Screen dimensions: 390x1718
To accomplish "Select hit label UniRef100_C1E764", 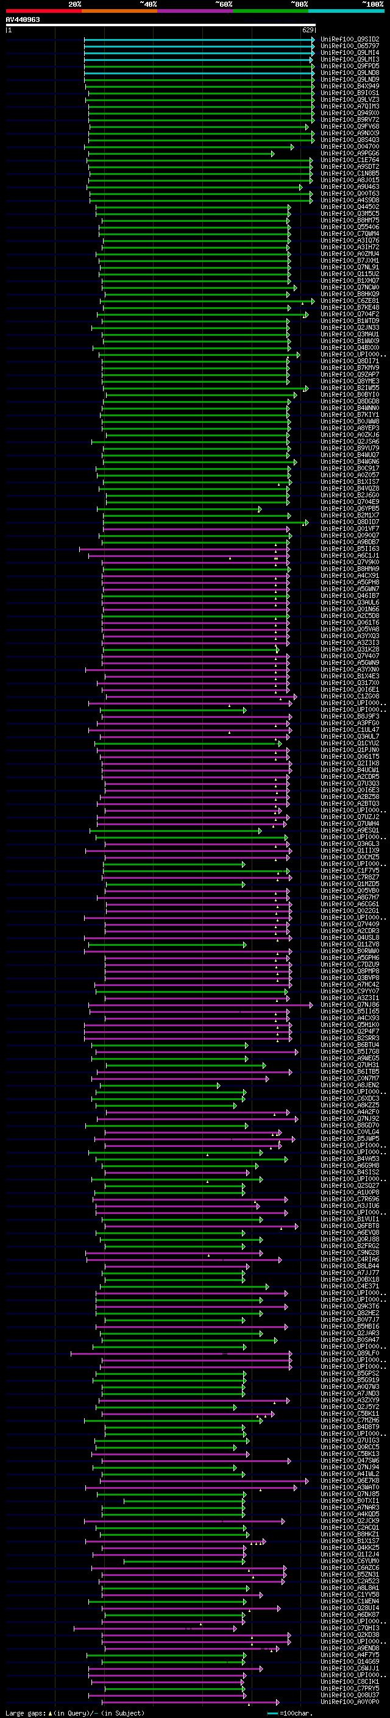I will [x=350, y=160].
